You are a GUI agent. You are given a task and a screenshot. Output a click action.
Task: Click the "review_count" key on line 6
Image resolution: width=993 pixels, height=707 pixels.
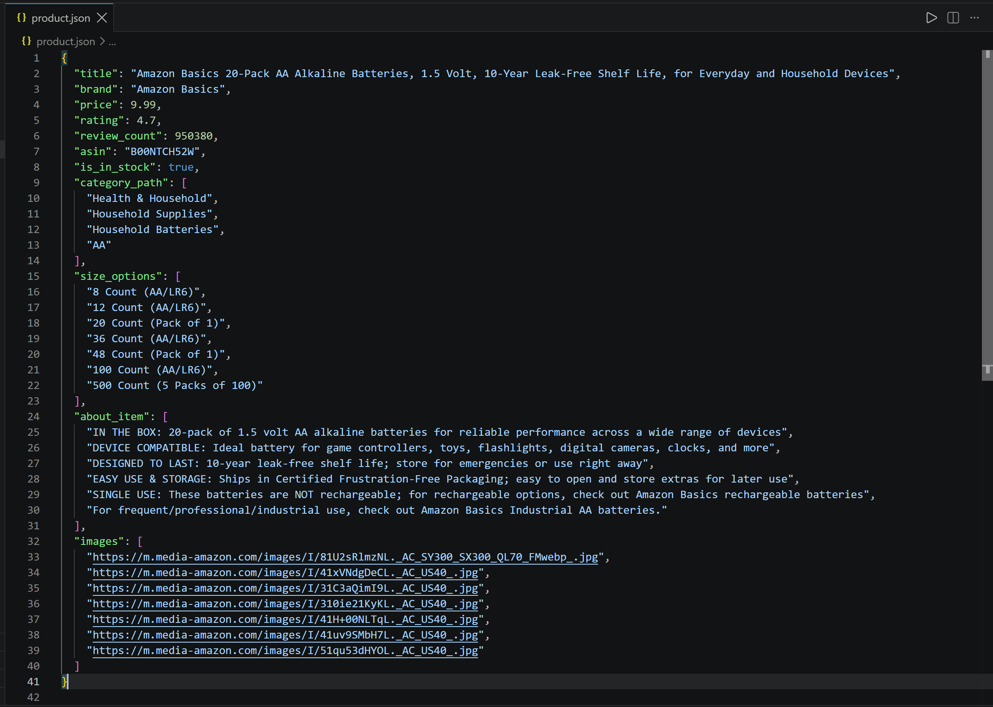coord(118,136)
